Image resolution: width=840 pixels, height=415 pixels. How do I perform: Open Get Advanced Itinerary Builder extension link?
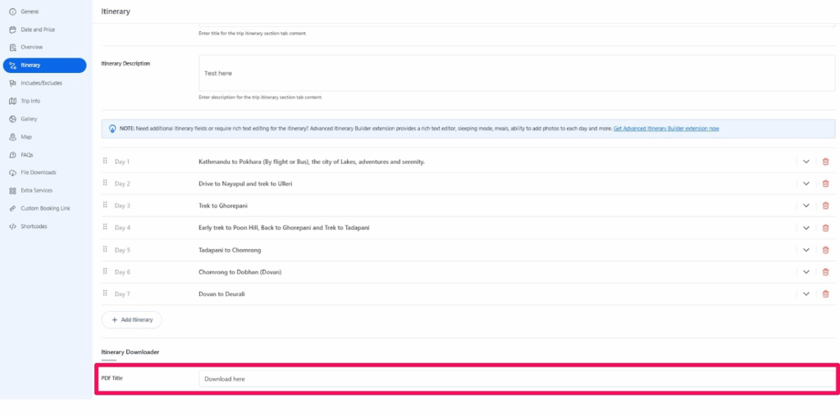point(666,129)
